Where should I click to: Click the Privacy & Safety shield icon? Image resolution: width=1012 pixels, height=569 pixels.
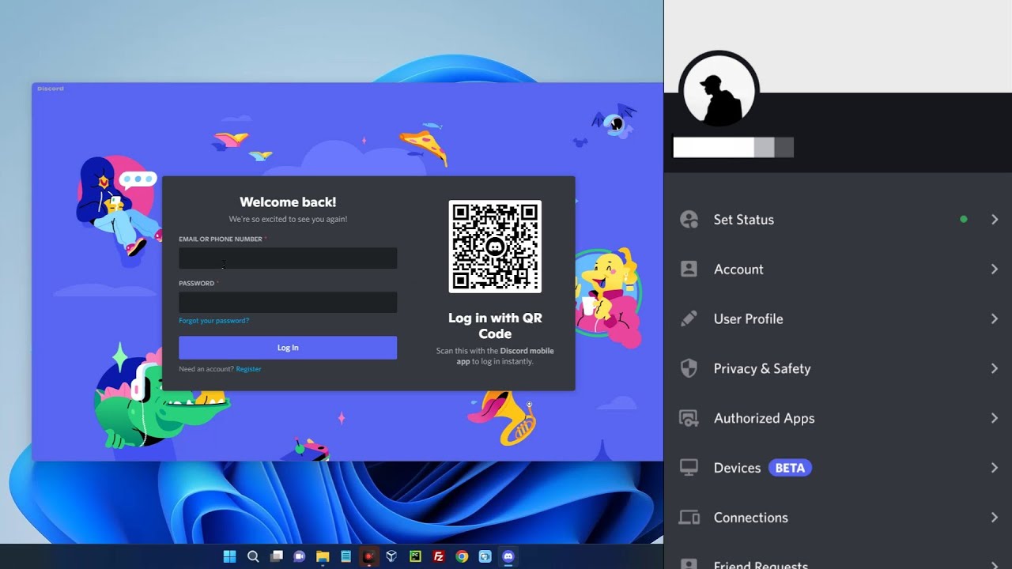coord(689,368)
